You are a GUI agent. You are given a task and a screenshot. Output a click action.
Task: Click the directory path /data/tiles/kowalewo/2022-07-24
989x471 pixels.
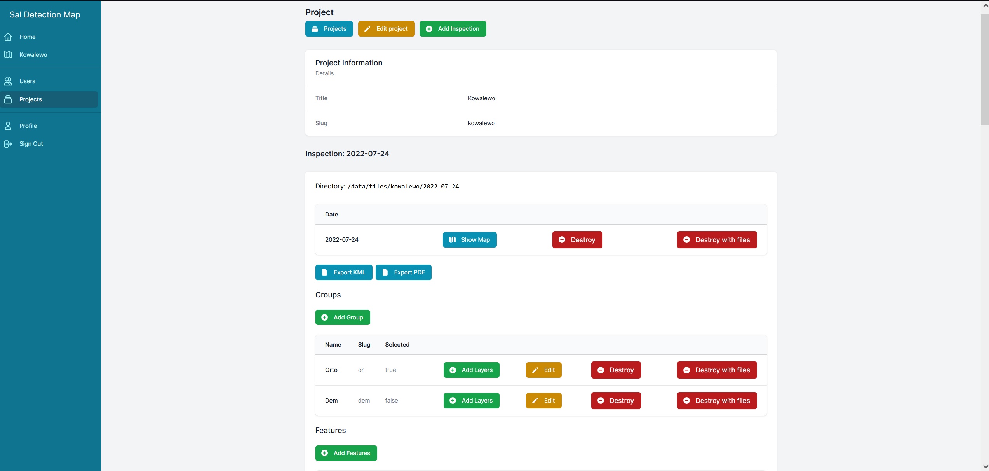403,187
